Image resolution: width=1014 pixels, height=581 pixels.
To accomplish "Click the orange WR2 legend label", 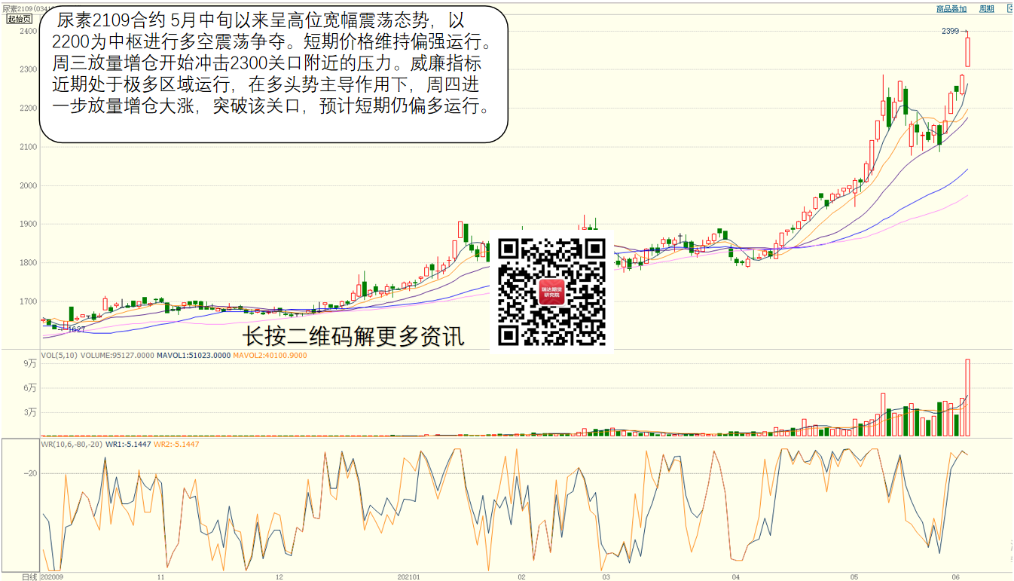I will tap(176, 445).
